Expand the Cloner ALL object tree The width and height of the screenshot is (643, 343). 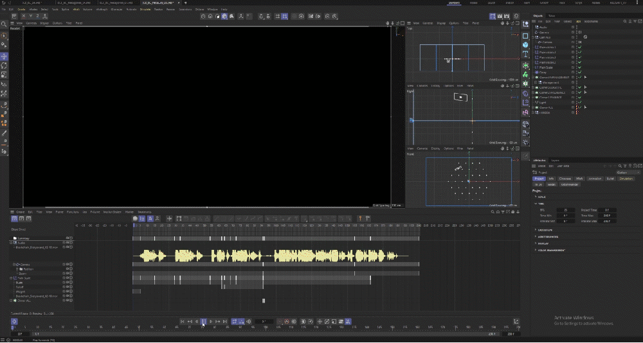(x=534, y=107)
